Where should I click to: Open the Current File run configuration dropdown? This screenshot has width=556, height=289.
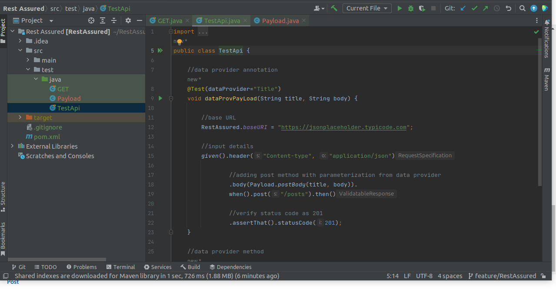(367, 8)
